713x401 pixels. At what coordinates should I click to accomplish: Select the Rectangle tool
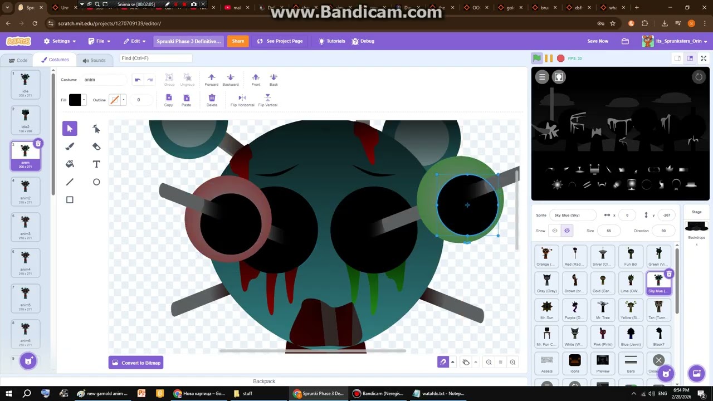[70, 200]
